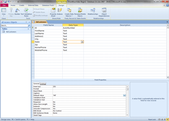169x121 pixels.
Task: Click the search magnifier in the navigation pane
Action: click(x=29, y=25)
